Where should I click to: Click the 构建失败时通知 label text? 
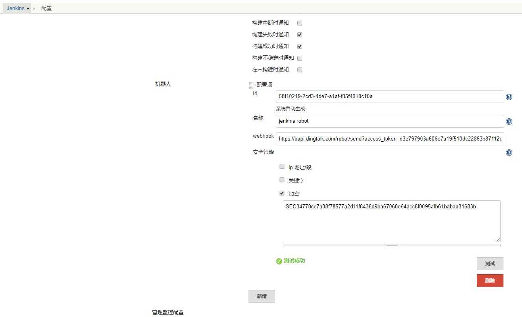tap(270, 35)
